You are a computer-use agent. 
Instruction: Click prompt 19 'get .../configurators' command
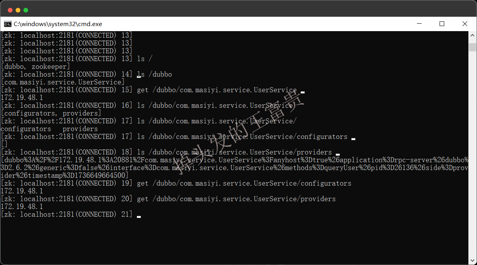(244, 183)
